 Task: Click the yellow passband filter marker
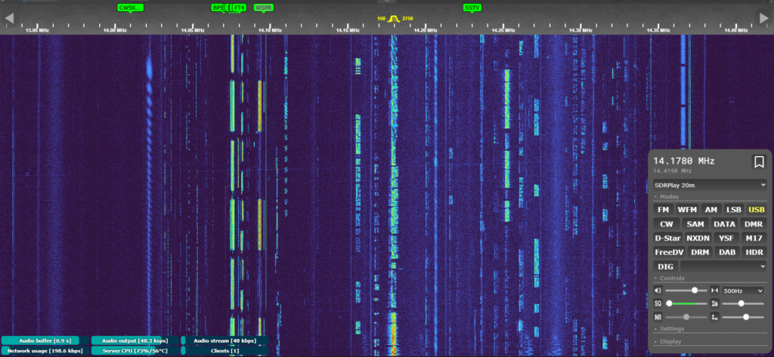[392, 19]
